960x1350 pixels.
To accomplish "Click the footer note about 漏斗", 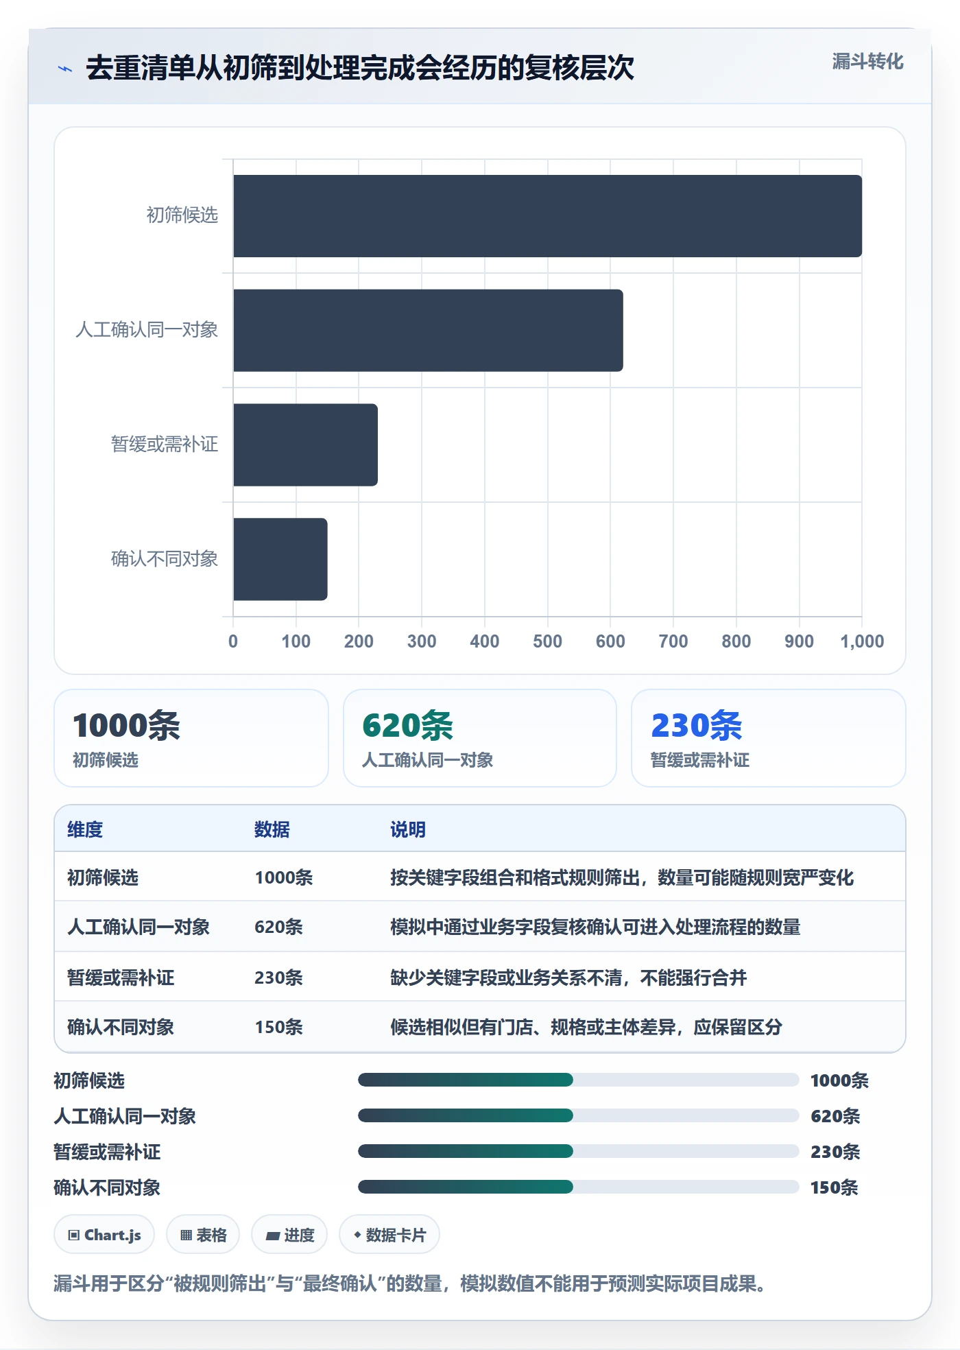I will [410, 1283].
